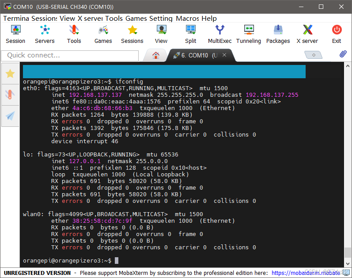This screenshot has width=352, height=278.
Task: Open the mobaxterm.mobatek website link
Action: click(306, 273)
